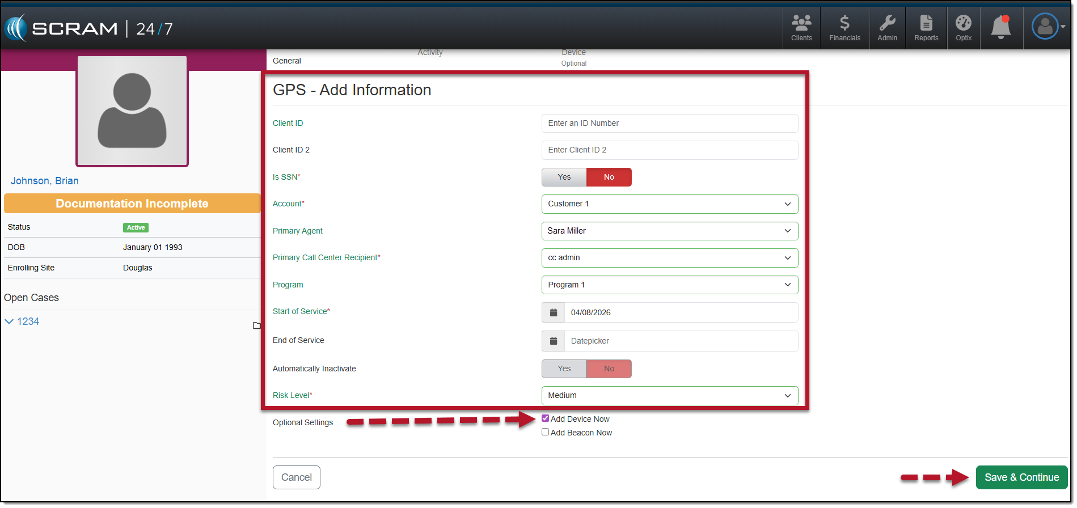Expand the Primary Agent dropdown
Screen dimensions: 1077x508
(x=669, y=231)
